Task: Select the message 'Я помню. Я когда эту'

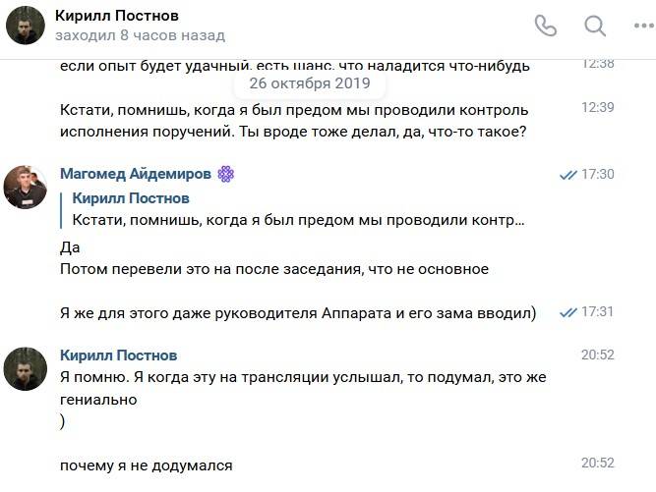Action: (x=303, y=399)
